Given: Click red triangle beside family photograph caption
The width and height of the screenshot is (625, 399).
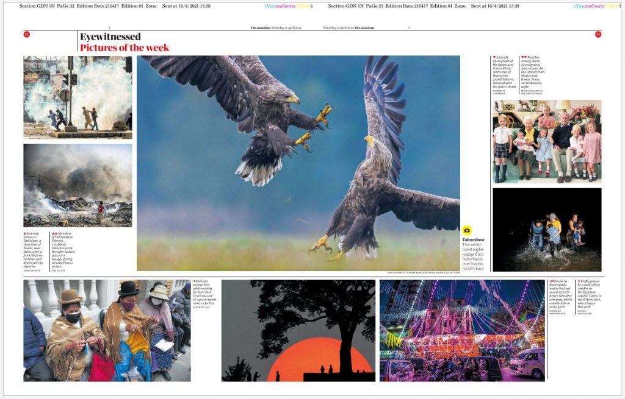Looking at the screenshot, I should [494, 57].
